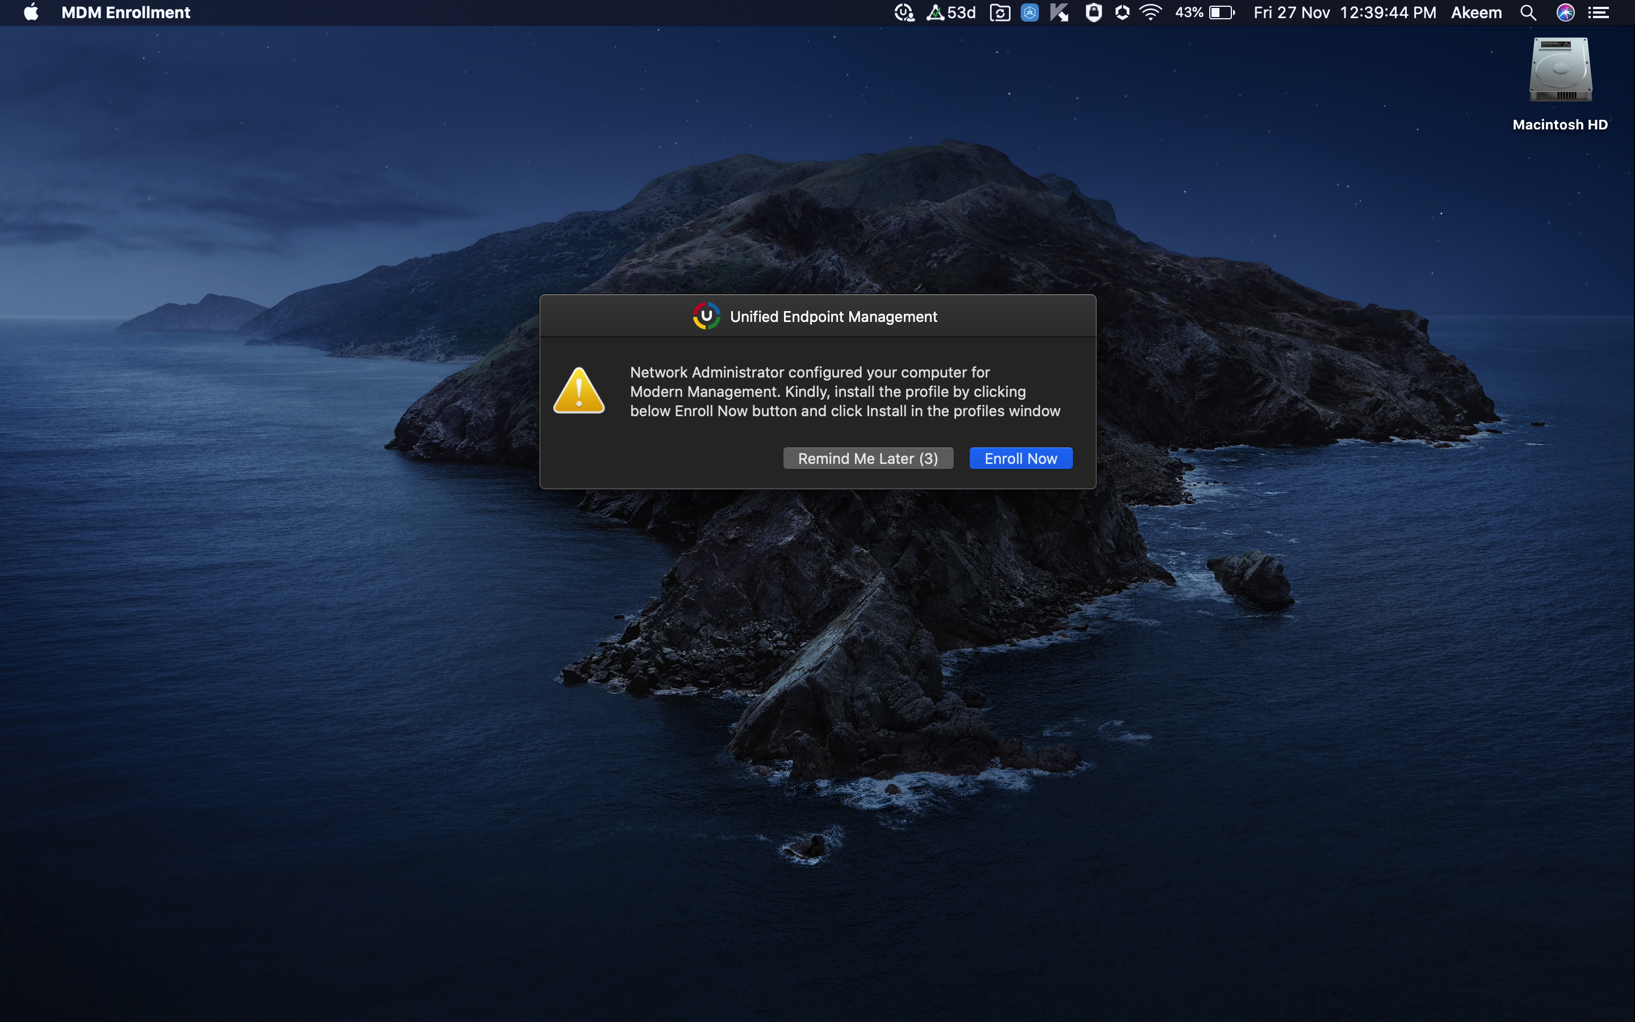Activate Siri from the menu bar
Screen dimensions: 1635x1022
[x=1566, y=12]
